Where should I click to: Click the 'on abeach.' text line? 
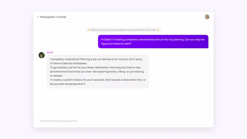coord(56,76)
